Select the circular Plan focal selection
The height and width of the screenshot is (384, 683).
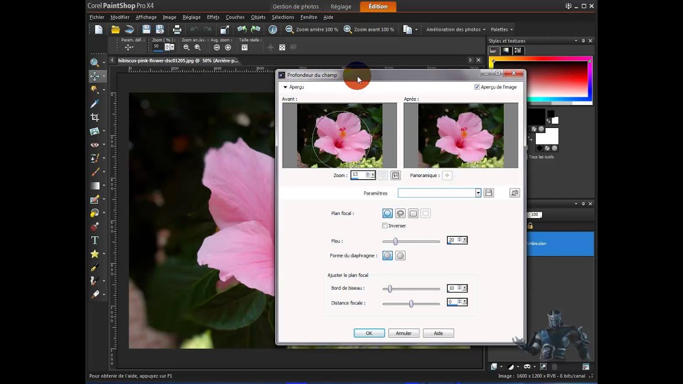[x=387, y=213]
